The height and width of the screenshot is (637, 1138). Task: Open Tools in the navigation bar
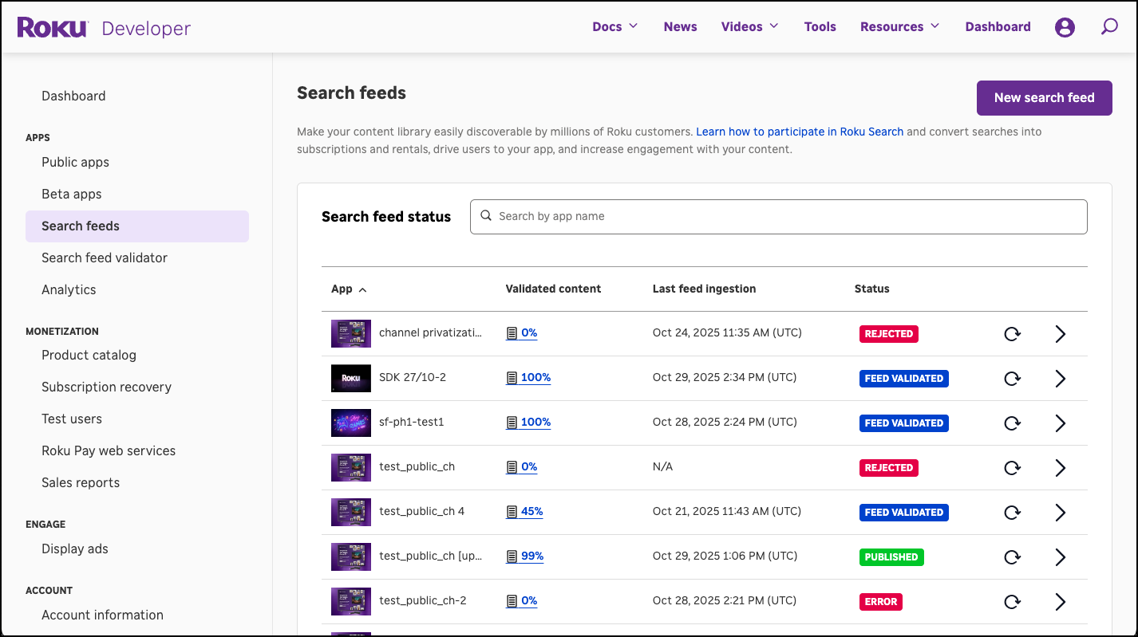click(x=820, y=26)
